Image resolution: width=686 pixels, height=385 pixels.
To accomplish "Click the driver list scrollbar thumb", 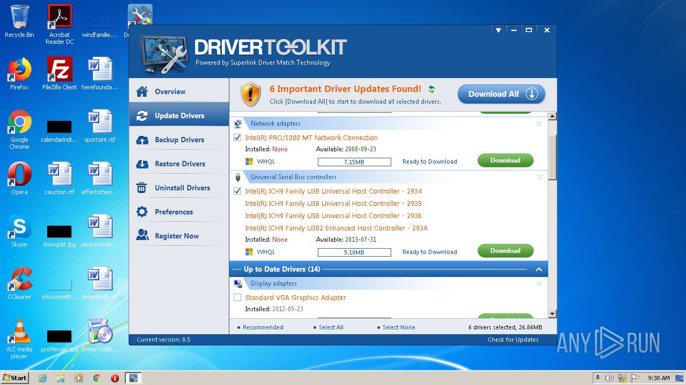I will [553, 157].
